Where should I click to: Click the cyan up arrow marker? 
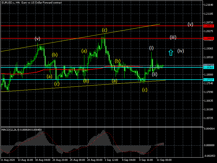171,52
